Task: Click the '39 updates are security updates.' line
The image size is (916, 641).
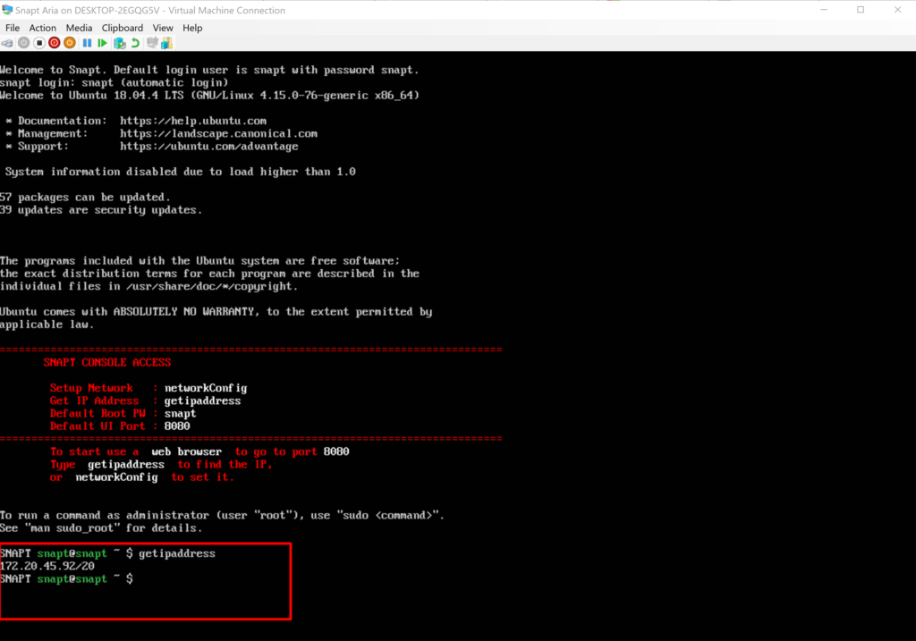Action: click(x=101, y=210)
